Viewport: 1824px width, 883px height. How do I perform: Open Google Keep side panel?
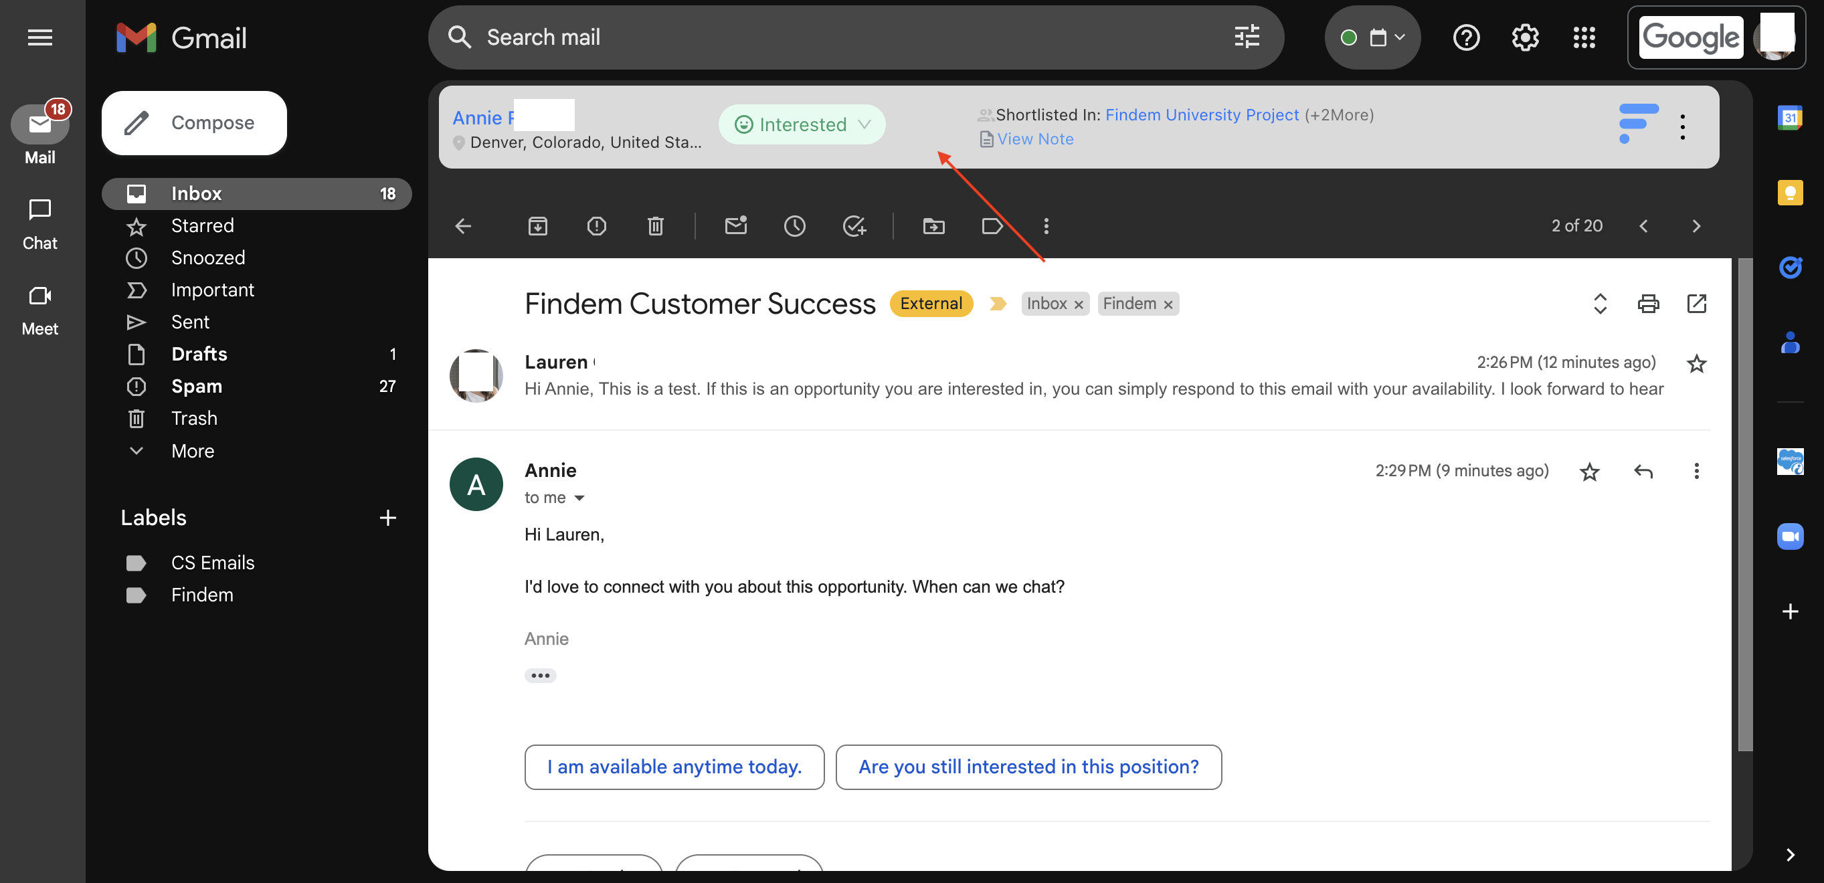click(x=1789, y=192)
